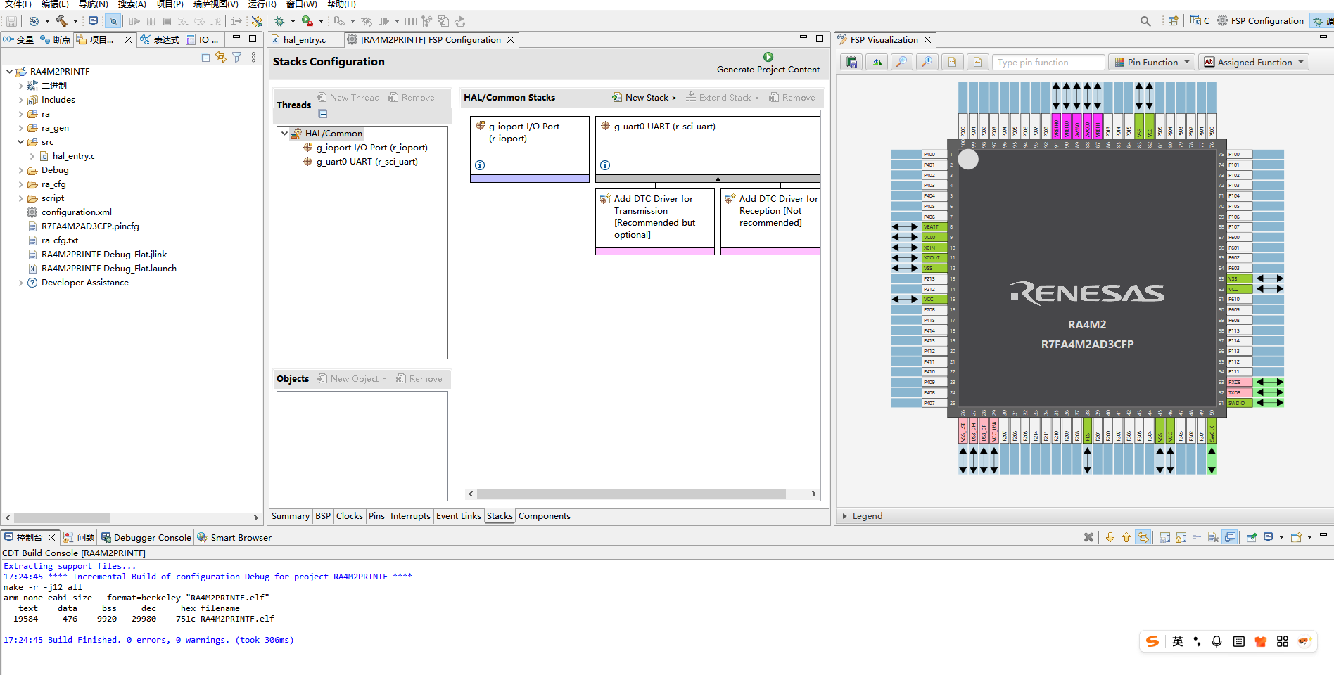The width and height of the screenshot is (1334, 675).
Task: Expand the ra_gen folder
Action: click(x=20, y=128)
